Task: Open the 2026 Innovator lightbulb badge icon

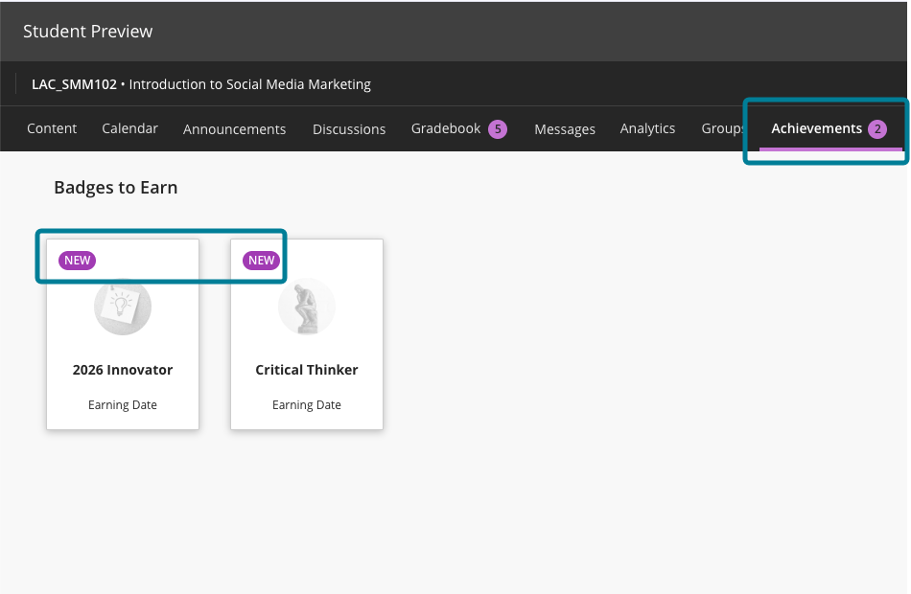Action: pyautogui.click(x=122, y=307)
